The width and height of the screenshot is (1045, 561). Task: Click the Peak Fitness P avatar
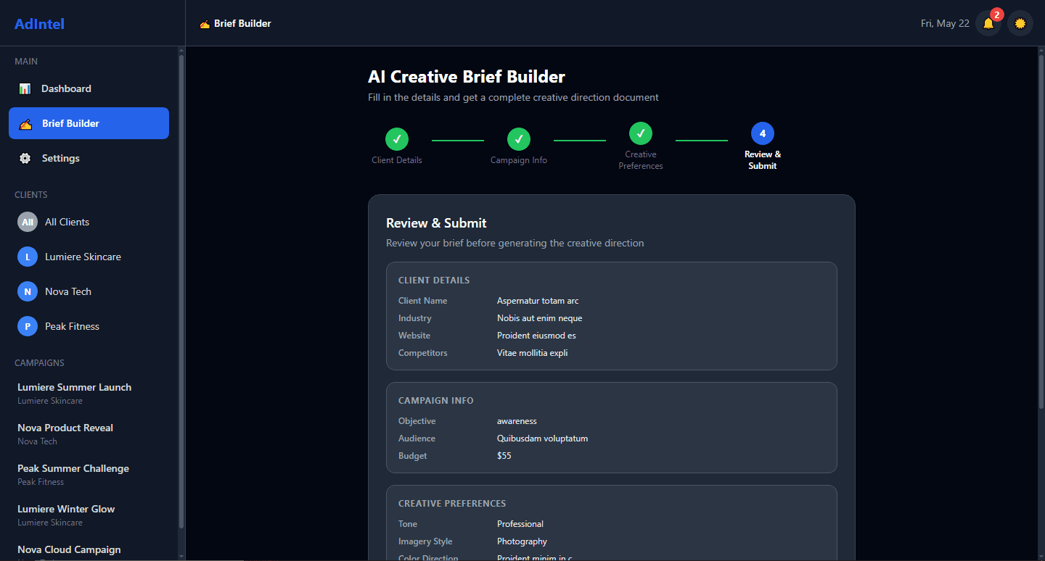28,326
